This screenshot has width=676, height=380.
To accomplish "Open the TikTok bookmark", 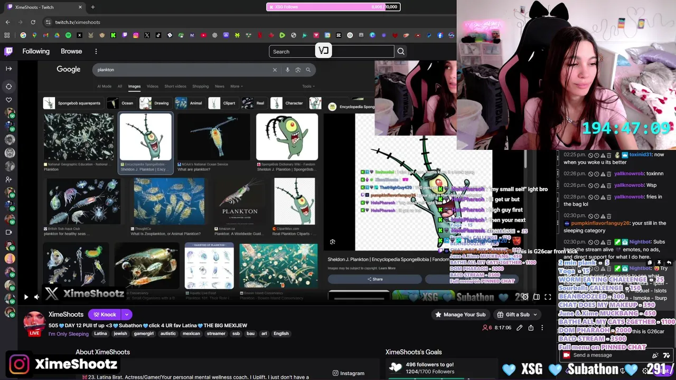I will pyautogui.click(x=158, y=35).
